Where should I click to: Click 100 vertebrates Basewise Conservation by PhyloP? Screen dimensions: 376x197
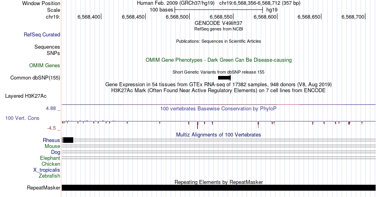tap(218, 108)
